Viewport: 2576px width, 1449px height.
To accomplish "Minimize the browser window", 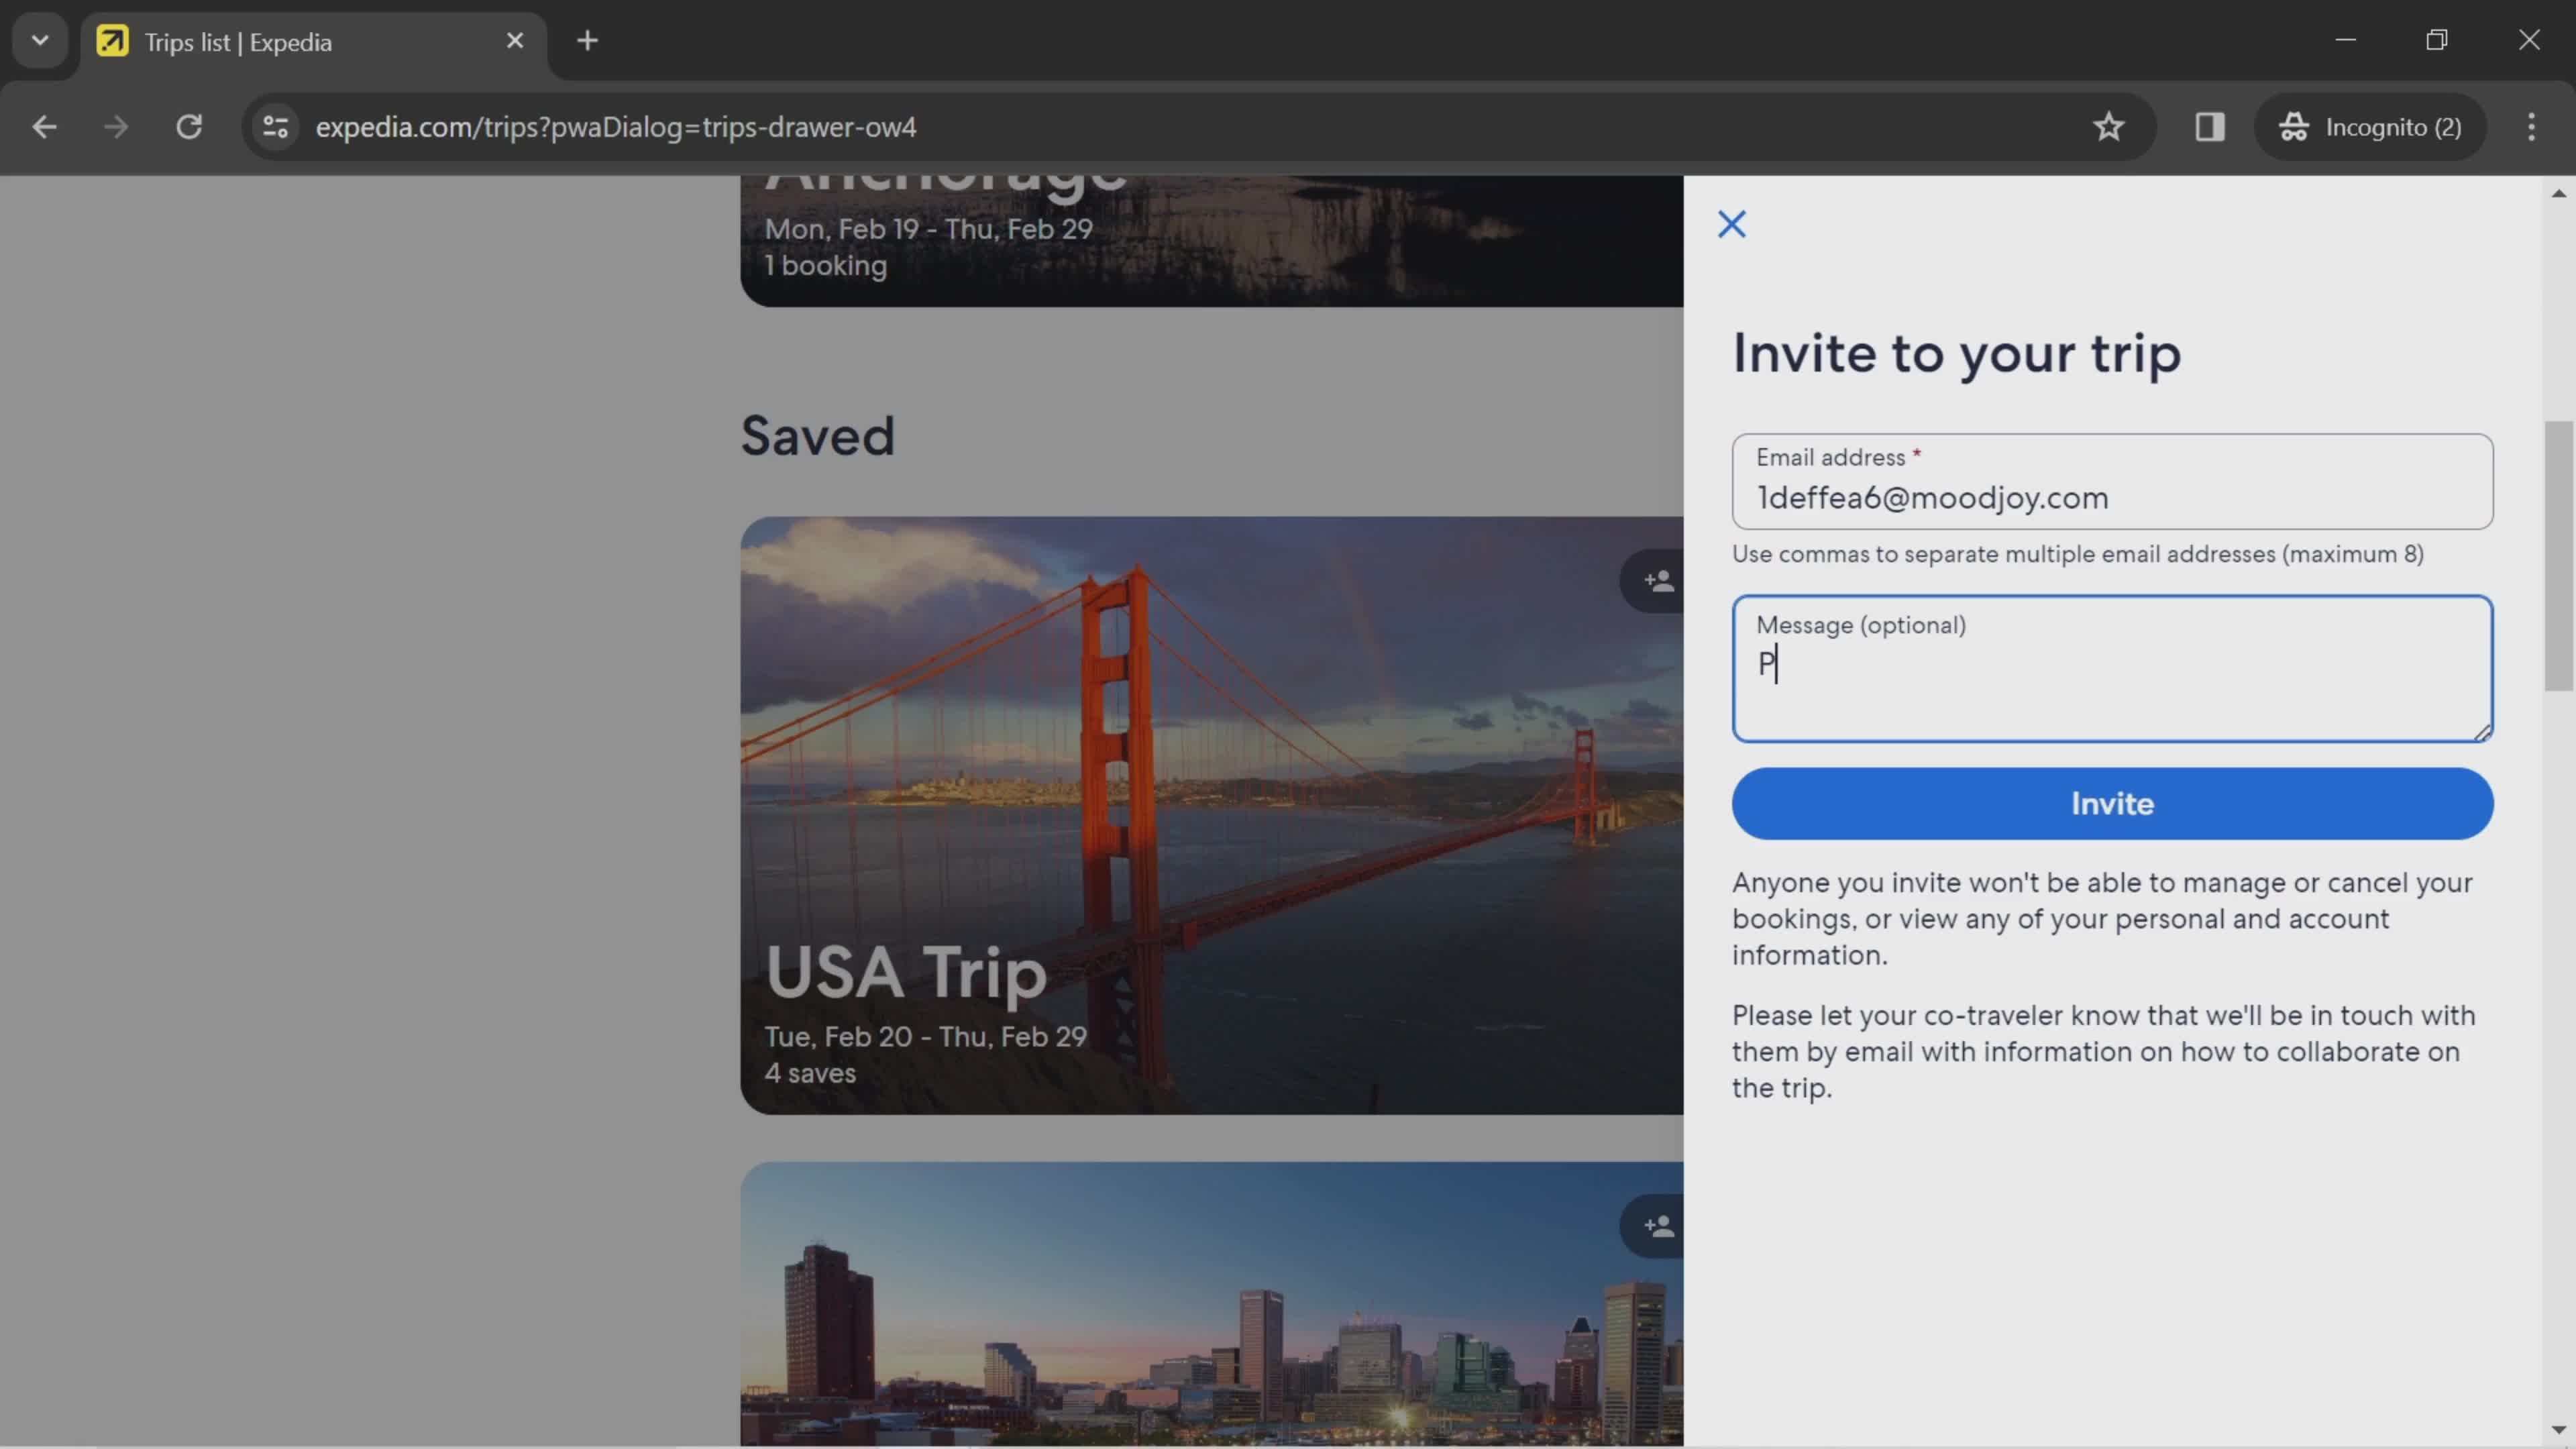I will [x=2346, y=40].
